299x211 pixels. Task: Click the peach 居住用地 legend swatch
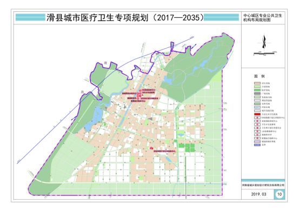(x=257, y=83)
